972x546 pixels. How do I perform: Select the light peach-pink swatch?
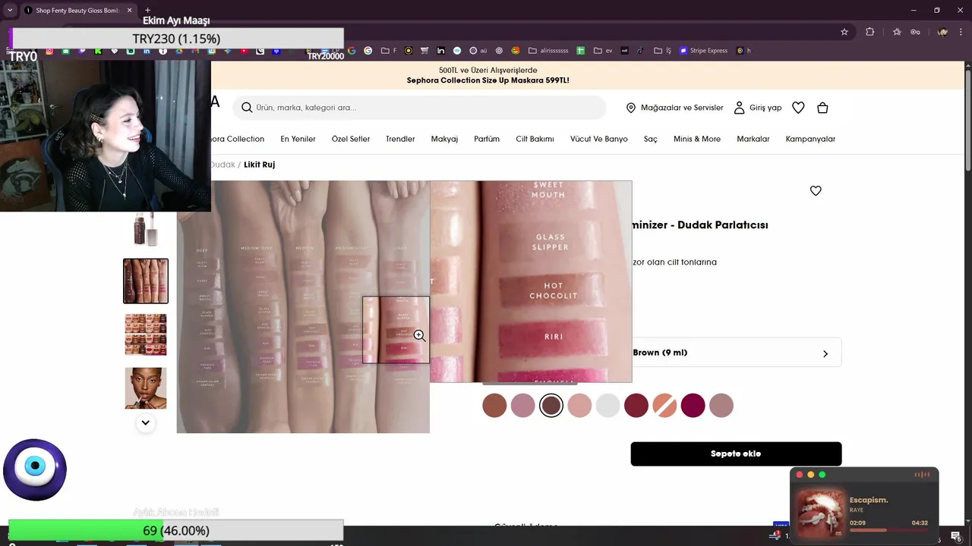579,406
